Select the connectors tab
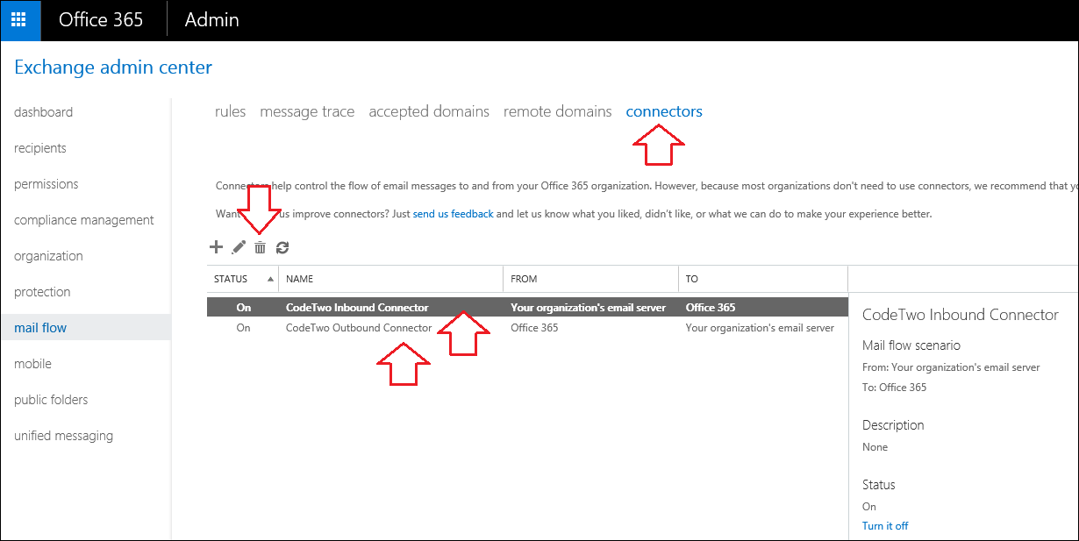 664,111
